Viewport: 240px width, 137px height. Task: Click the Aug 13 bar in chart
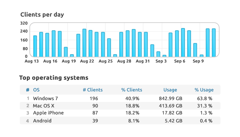coord(35,46)
